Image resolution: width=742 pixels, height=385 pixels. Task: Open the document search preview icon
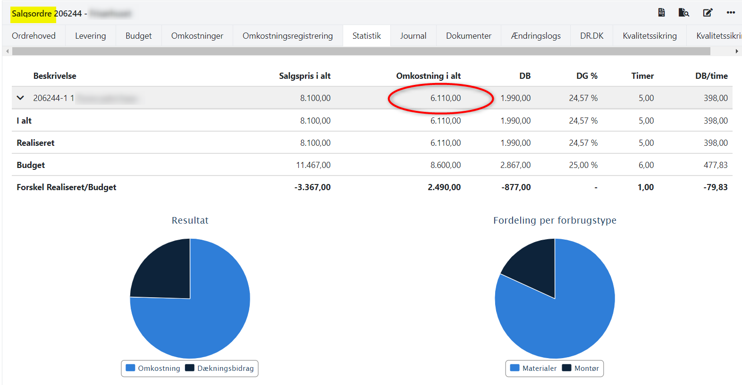[683, 13]
